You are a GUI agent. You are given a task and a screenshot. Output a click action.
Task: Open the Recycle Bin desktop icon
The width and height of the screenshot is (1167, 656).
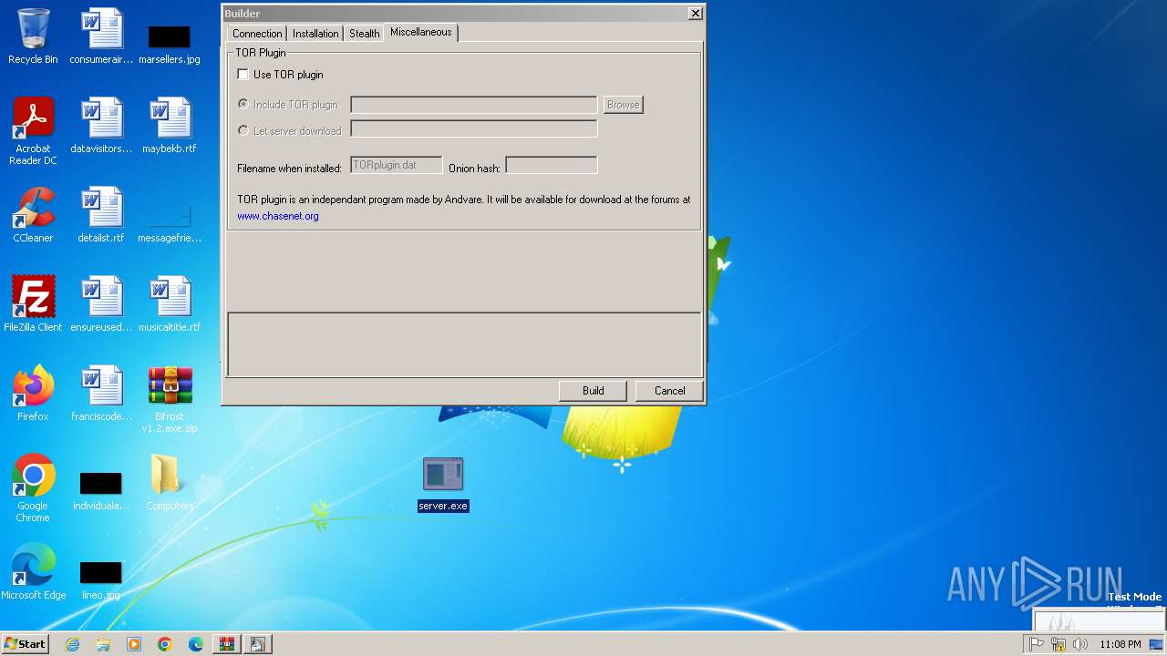point(33,36)
